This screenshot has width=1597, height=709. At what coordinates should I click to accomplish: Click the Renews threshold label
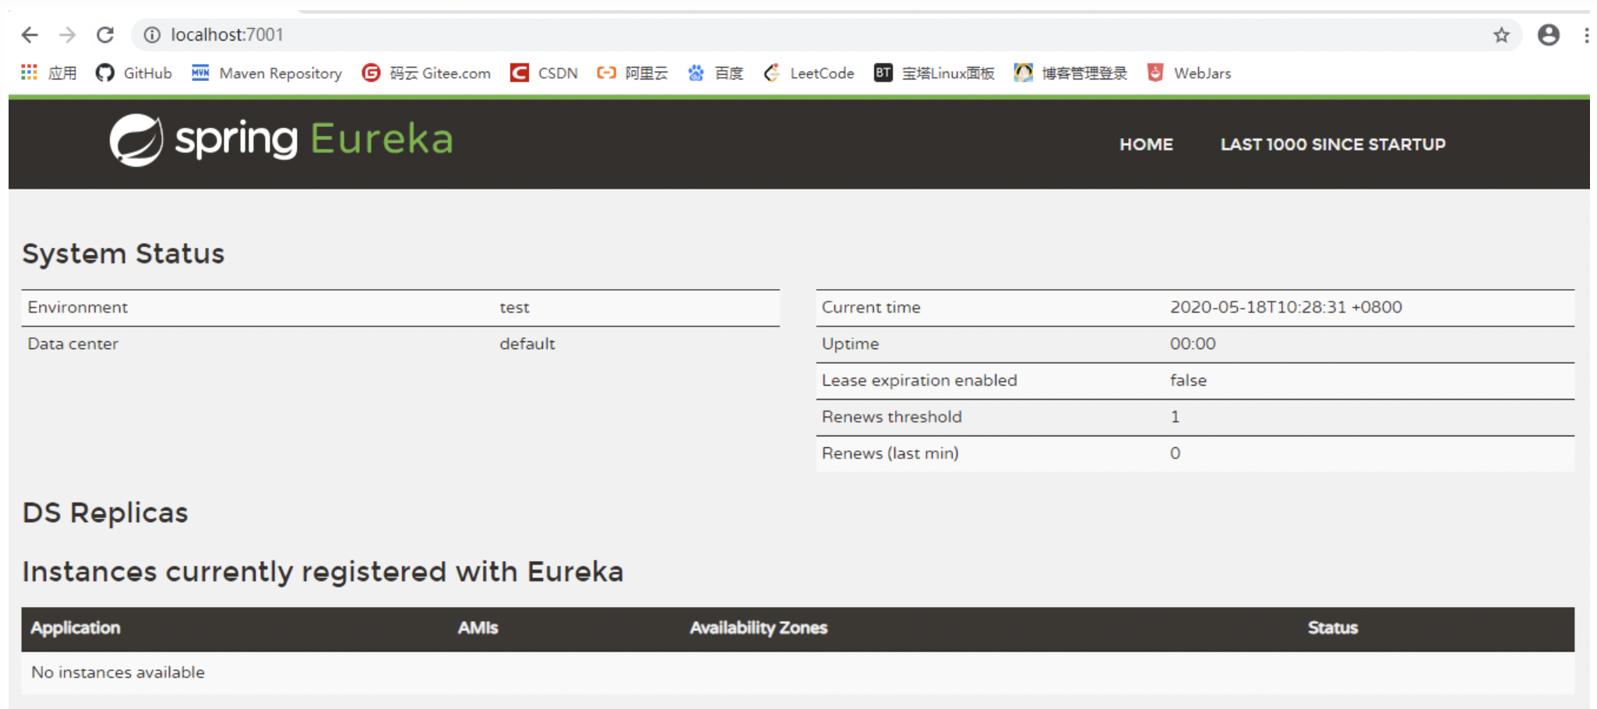click(891, 417)
